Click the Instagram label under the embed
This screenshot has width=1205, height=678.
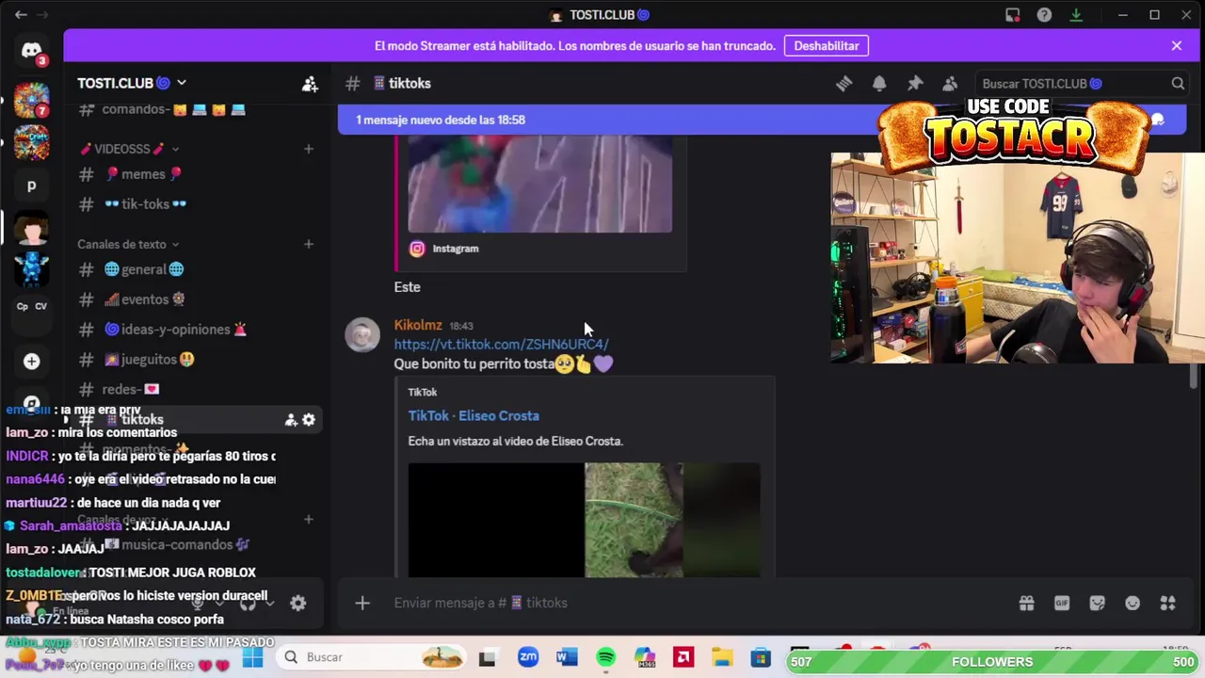(x=456, y=249)
